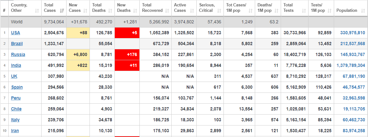Screen dimensions: 368x137
Task: Open the Brazil country link
Action: (17, 44)
